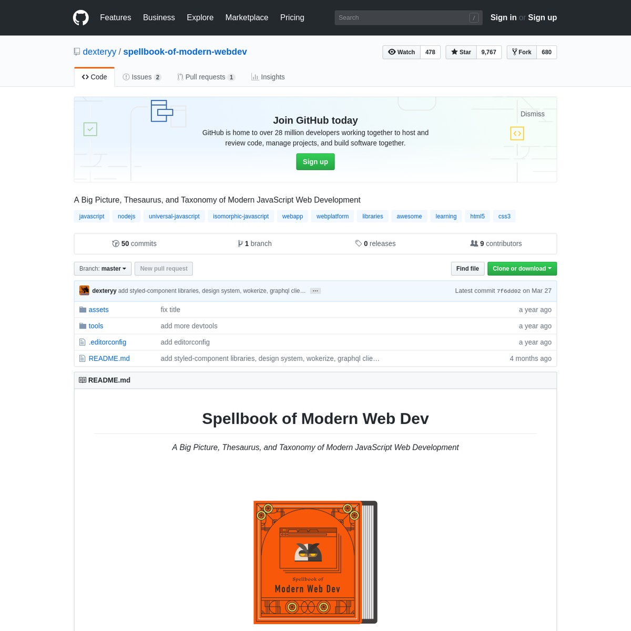Click the webapp topic tag
631x631 pixels.
click(292, 217)
